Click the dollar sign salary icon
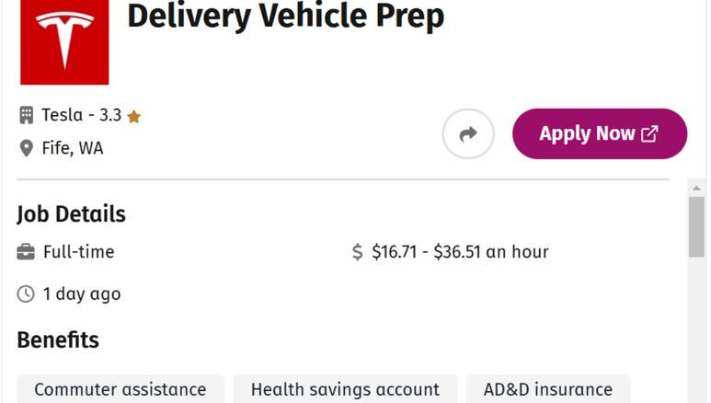This screenshot has height=403, width=711. click(357, 252)
